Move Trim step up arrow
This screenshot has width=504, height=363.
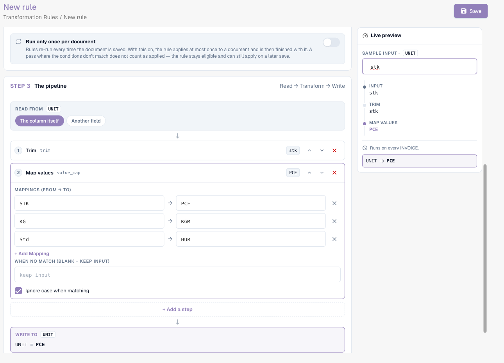[x=309, y=150]
